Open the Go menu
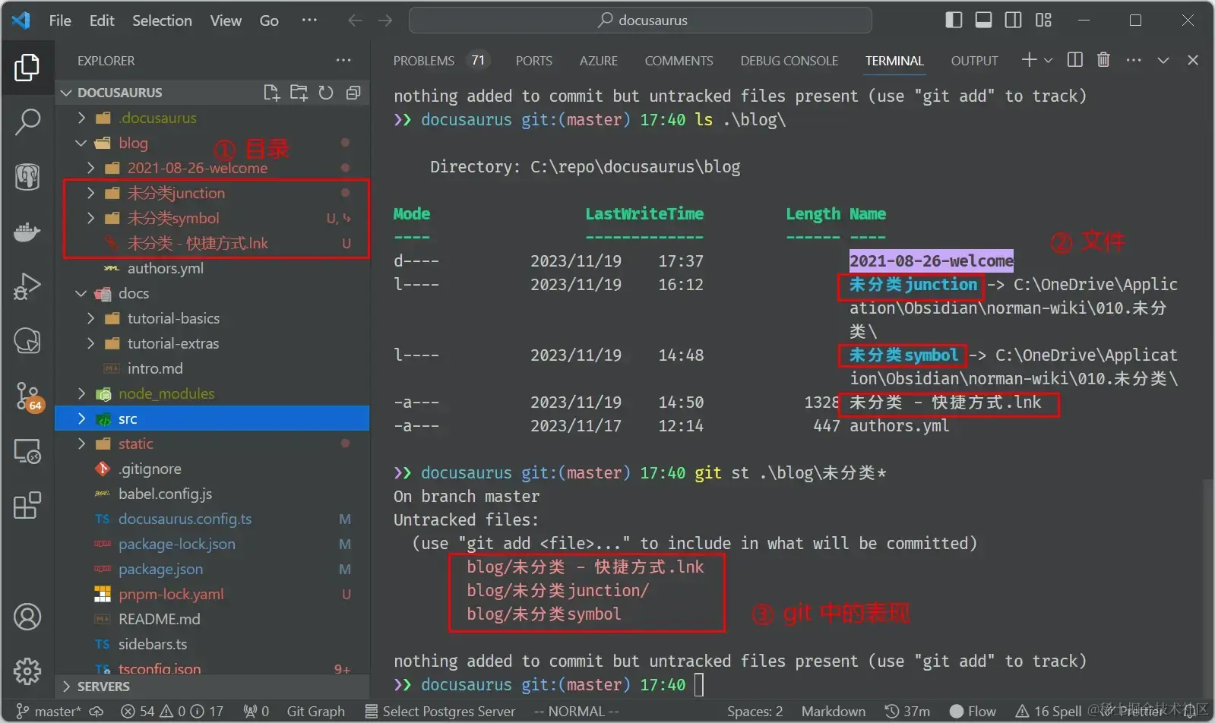Viewport: 1215px width, 723px height. 269,21
